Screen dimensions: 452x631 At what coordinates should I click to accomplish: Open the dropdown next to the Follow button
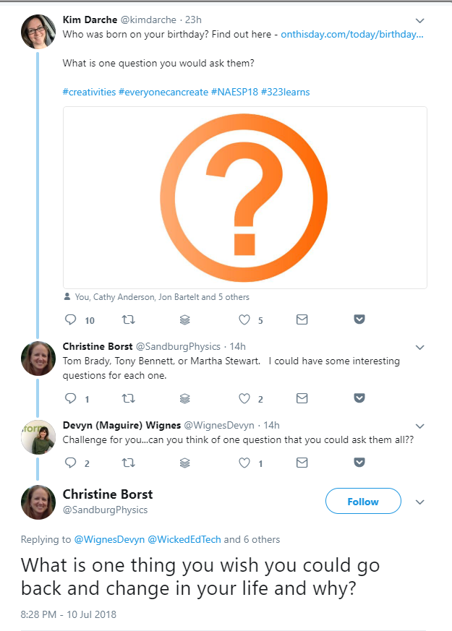point(419,502)
